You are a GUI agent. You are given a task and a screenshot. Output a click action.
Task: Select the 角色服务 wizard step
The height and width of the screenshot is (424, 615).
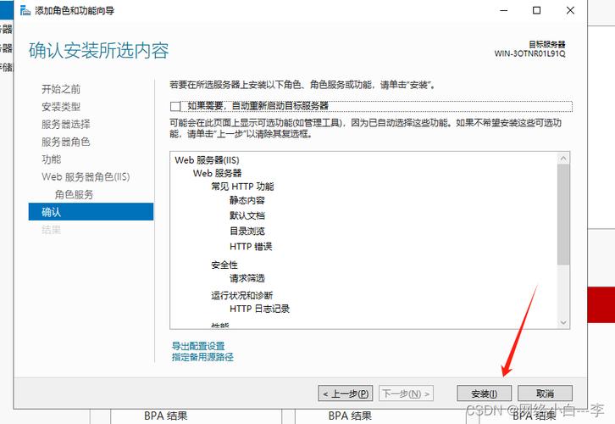pyautogui.click(x=74, y=194)
